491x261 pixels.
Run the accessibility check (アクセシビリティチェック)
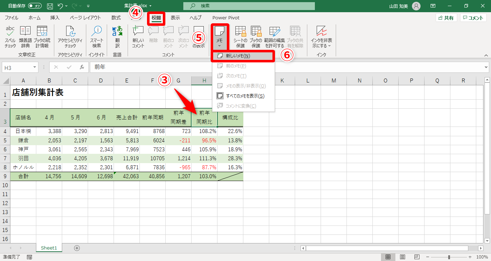(70, 37)
